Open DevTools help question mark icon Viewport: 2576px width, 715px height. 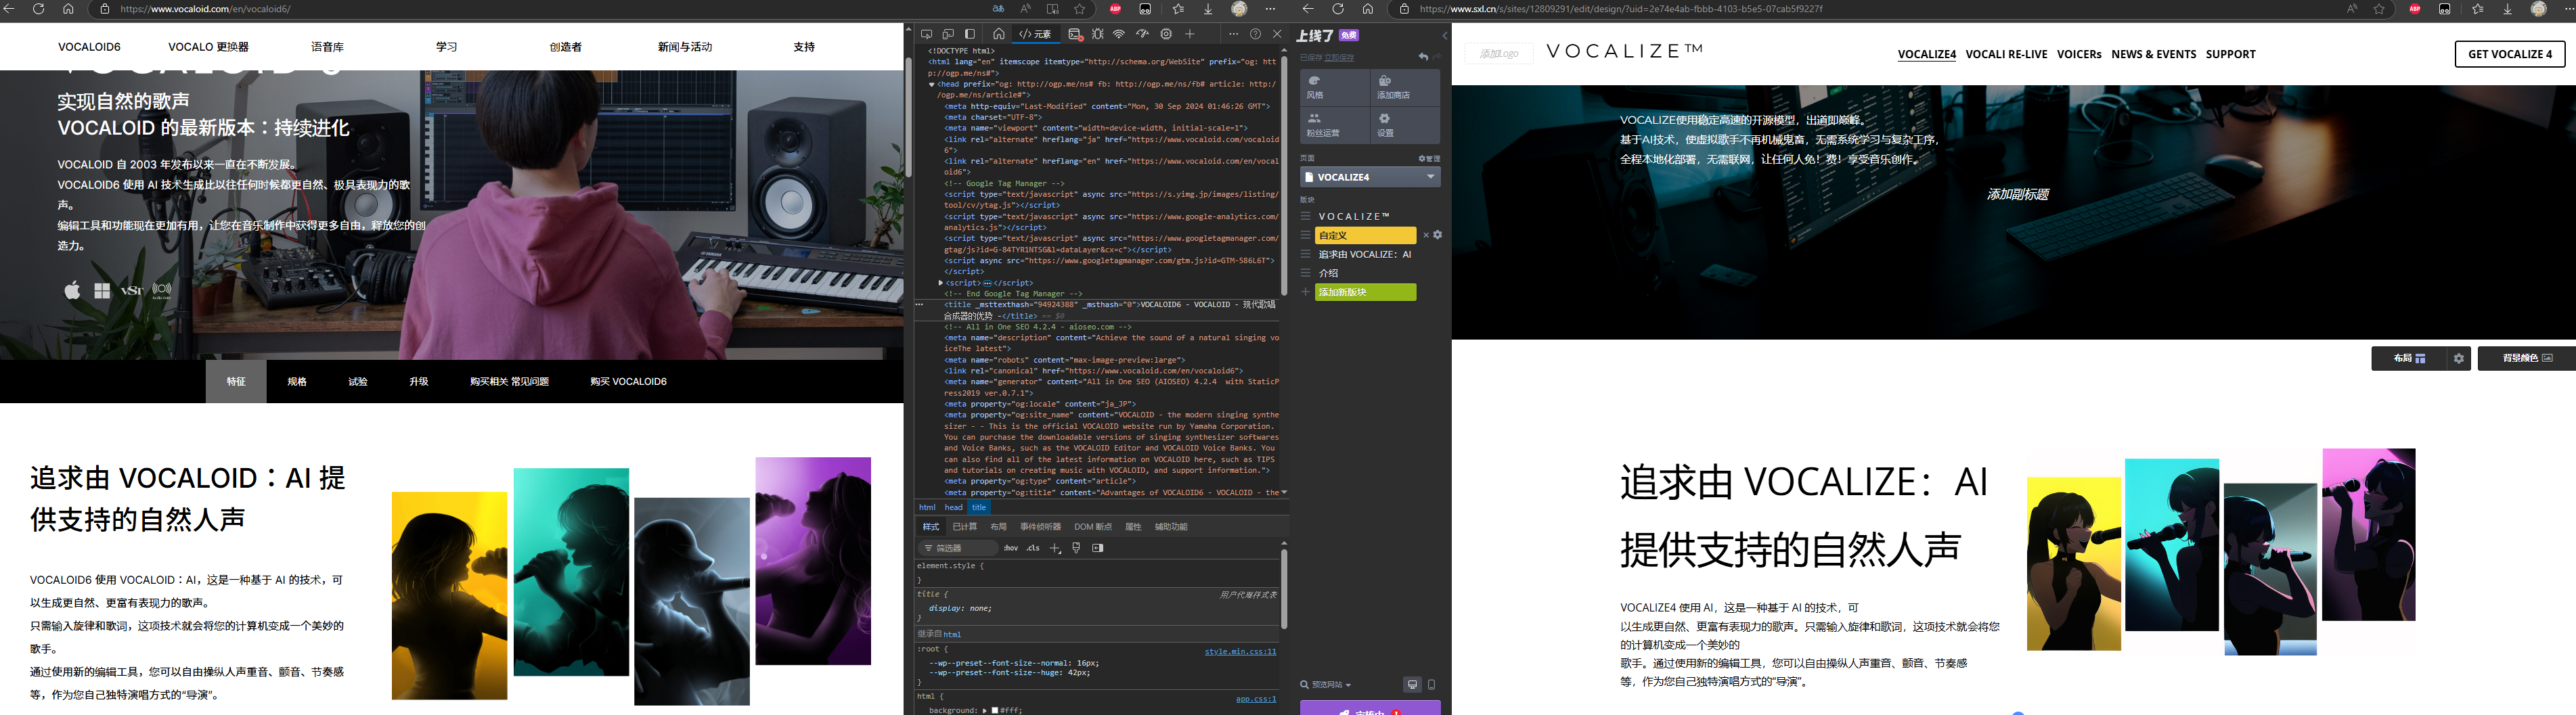coord(1256,34)
